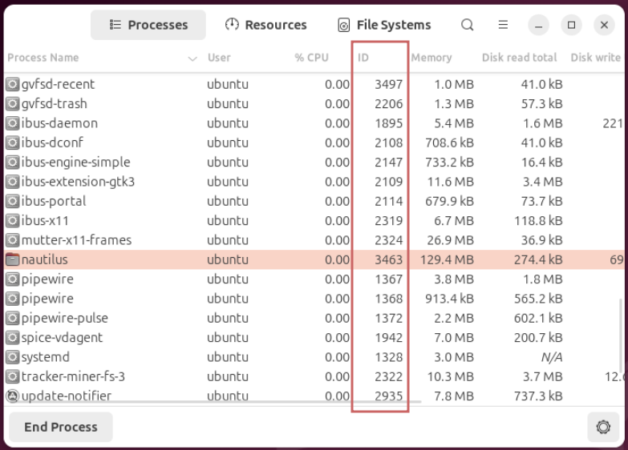This screenshot has width=628, height=450.
Task: Select the gvfsd-recent process name
Action: click(58, 84)
